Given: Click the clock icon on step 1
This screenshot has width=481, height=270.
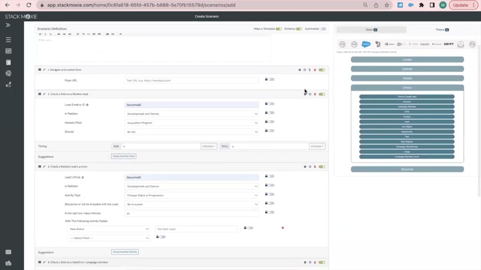Looking at the screenshot, I should [x=305, y=70].
